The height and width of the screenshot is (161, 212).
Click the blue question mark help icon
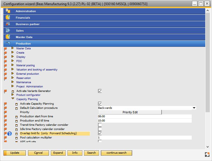10,133
